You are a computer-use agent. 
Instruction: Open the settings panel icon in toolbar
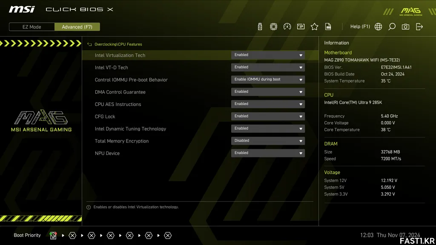coord(301,27)
